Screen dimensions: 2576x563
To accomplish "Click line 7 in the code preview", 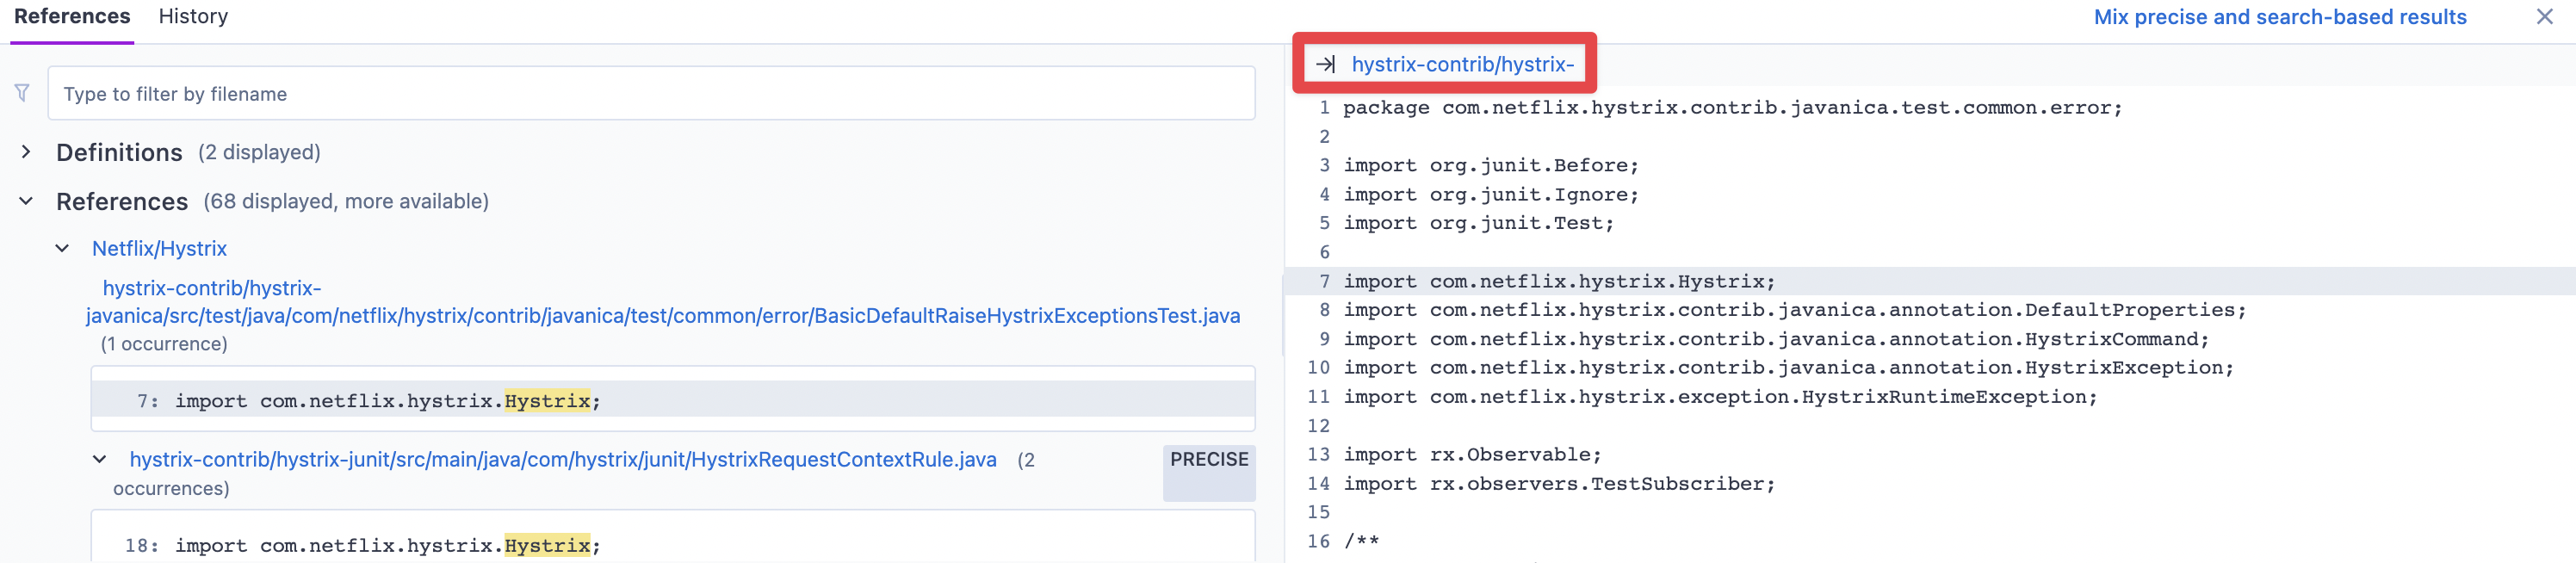I will pyautogui.click(x=1930, y=281).
